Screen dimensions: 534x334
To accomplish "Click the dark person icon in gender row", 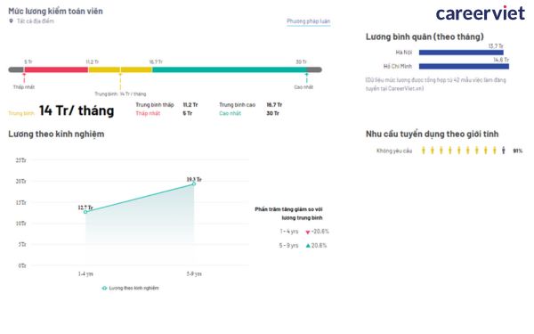I will [x=503, y=151].
